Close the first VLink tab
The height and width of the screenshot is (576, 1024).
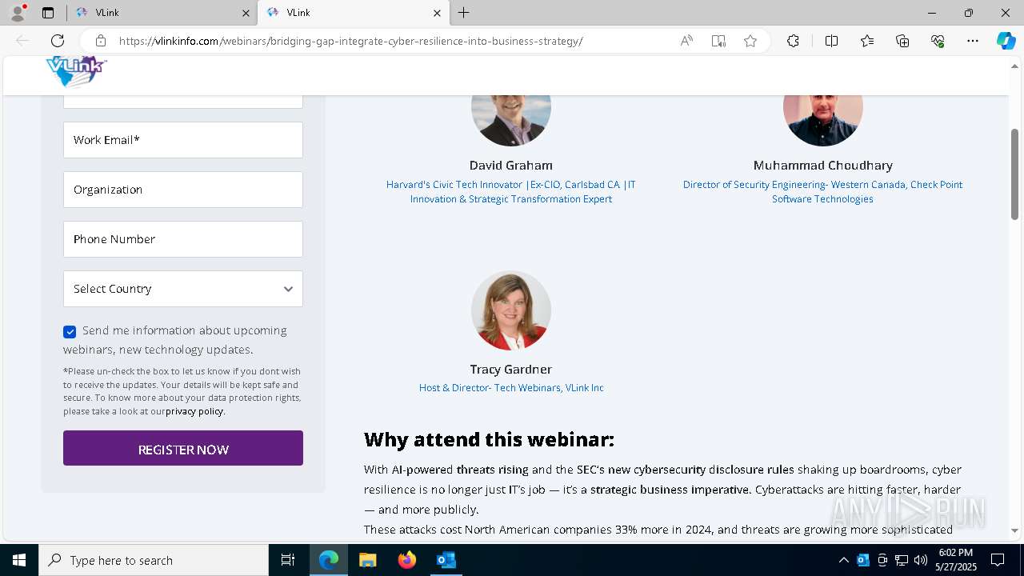246,13
